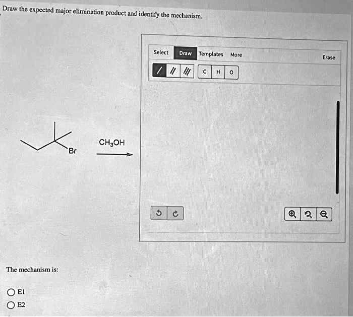Choose the oxygen atom button
The image size is (353, 317).
pos(231,73)
